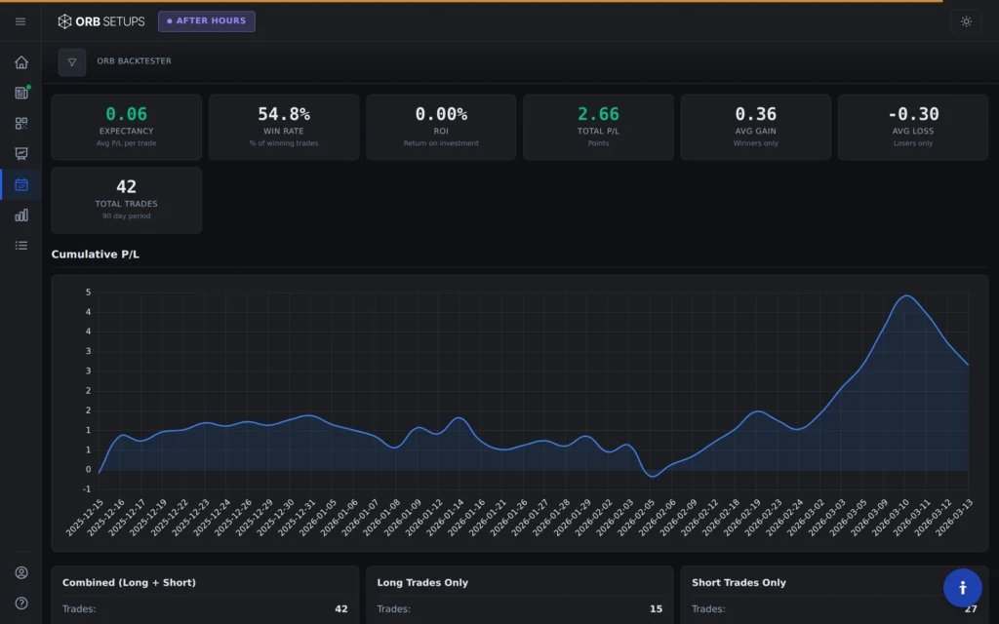Go to the Home page icon
This screenshot has height=624, width=999.
[x=21, y=62]
